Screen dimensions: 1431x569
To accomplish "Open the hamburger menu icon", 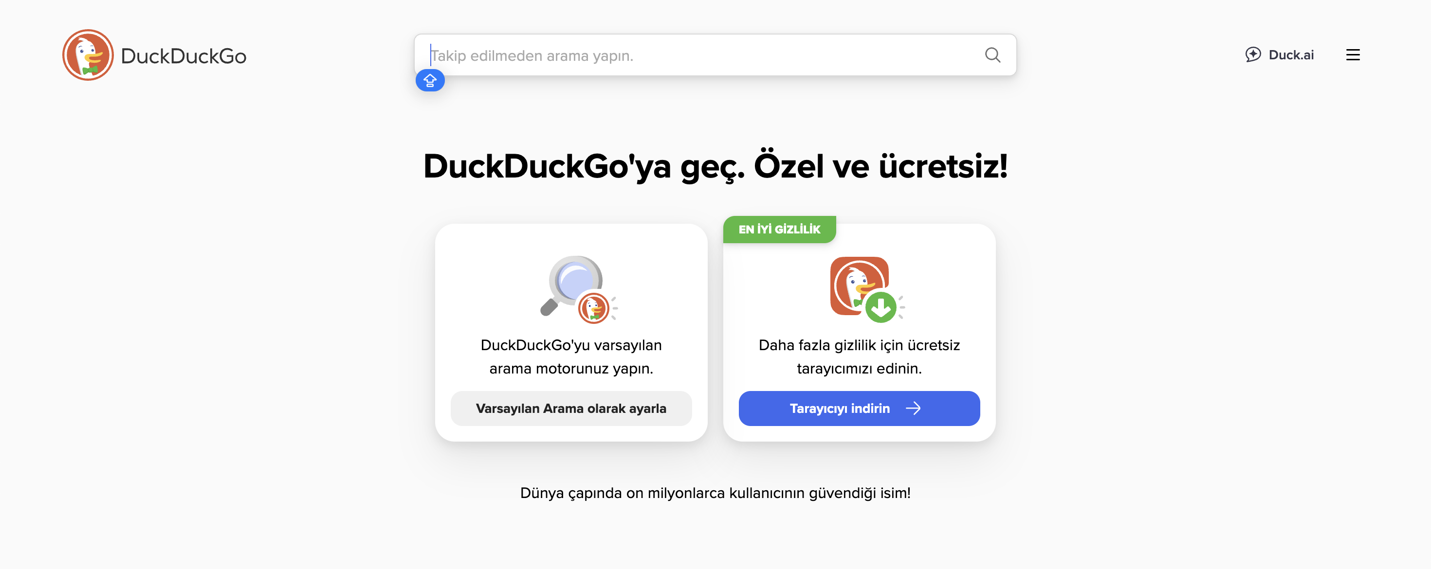I will point(1353,55).
